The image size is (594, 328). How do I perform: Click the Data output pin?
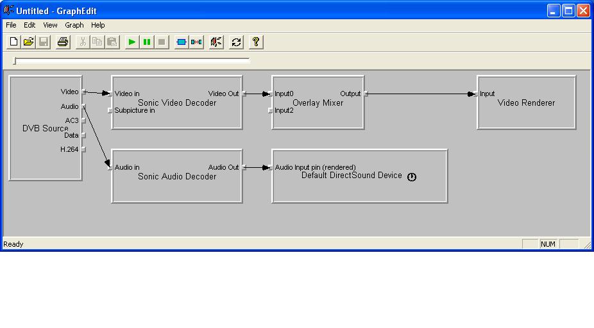point(84,135)
